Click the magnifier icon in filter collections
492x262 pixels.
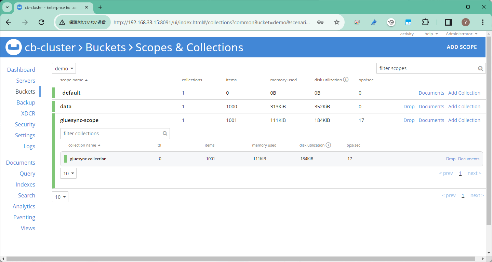pos(165,134)
